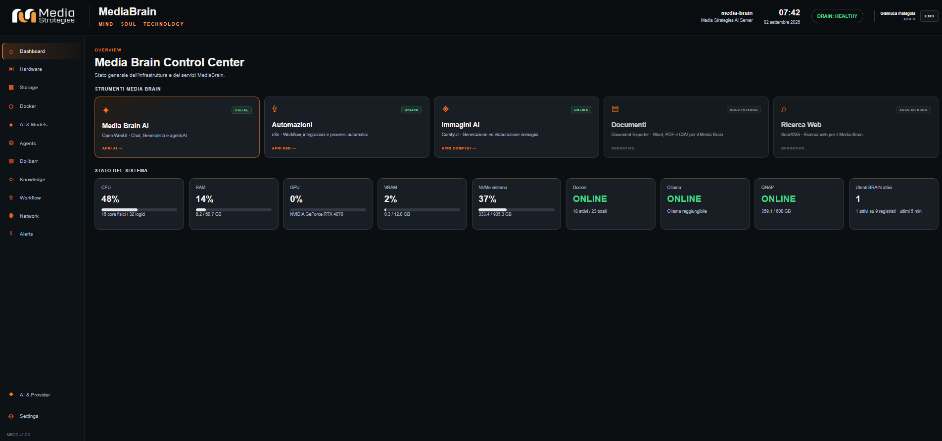Click the Dashboard home icon in sidebar
The width and height of the screenshot is (942, 441).
(x=11, y=51)
